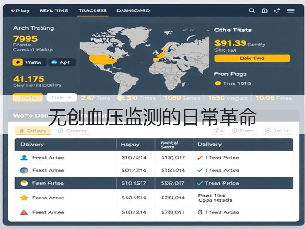Click the Apt button with blue icon
The image size is (305, 229).
[x=62, y=62]
